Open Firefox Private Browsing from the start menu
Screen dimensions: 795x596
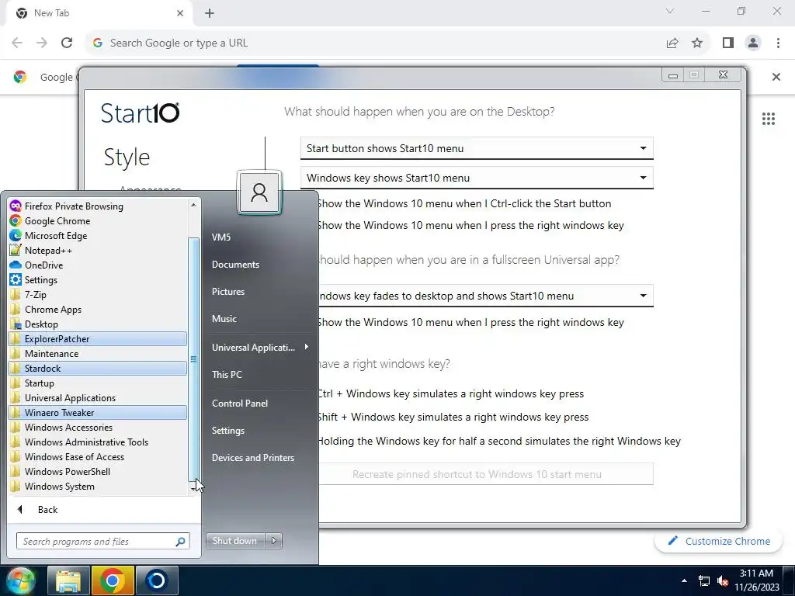pyautogui.click(x=97, y=206)
